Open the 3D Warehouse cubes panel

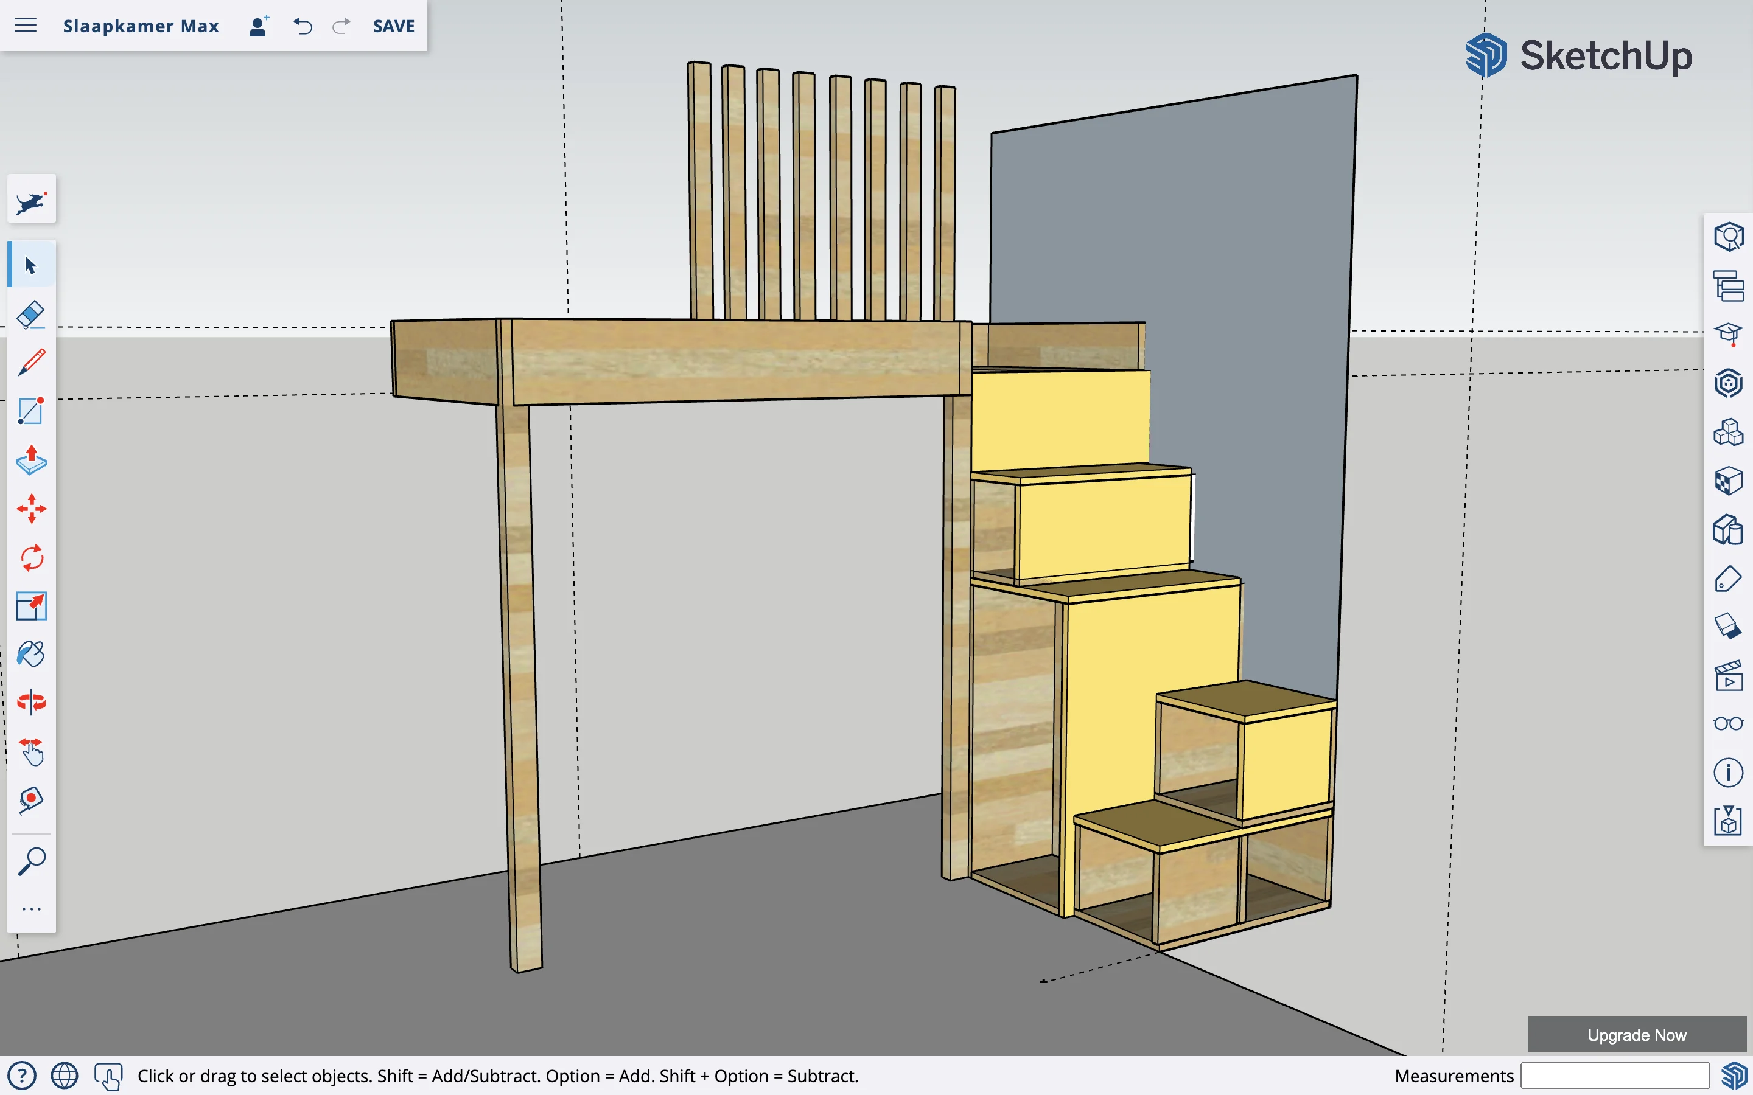coord(1729,432)
